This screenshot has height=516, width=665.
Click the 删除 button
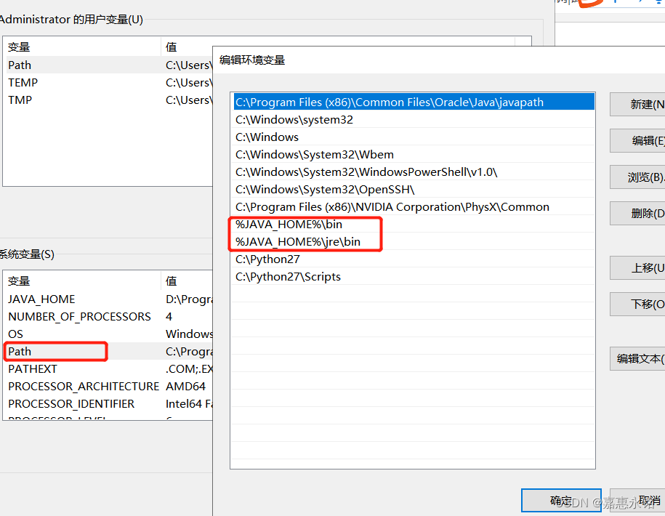coord(637,213)
